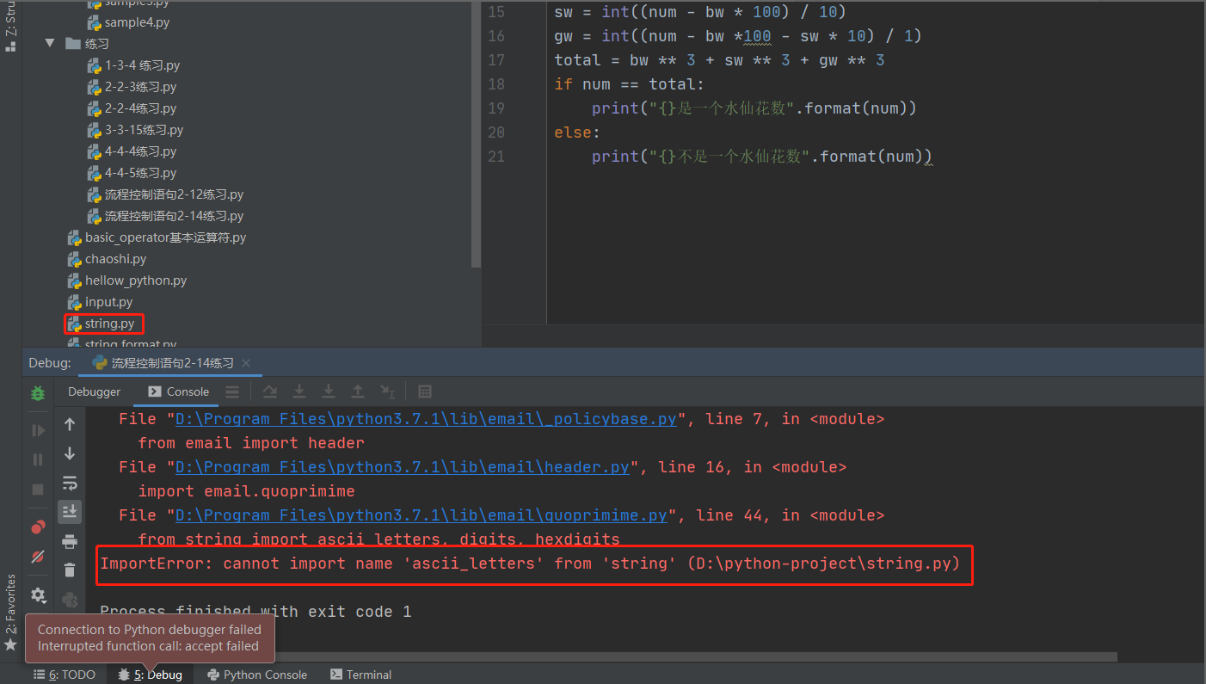1206x684 pixels.
Task: Select file chaoshi.py
Action: pyautogui.click(x=115, y=259)
